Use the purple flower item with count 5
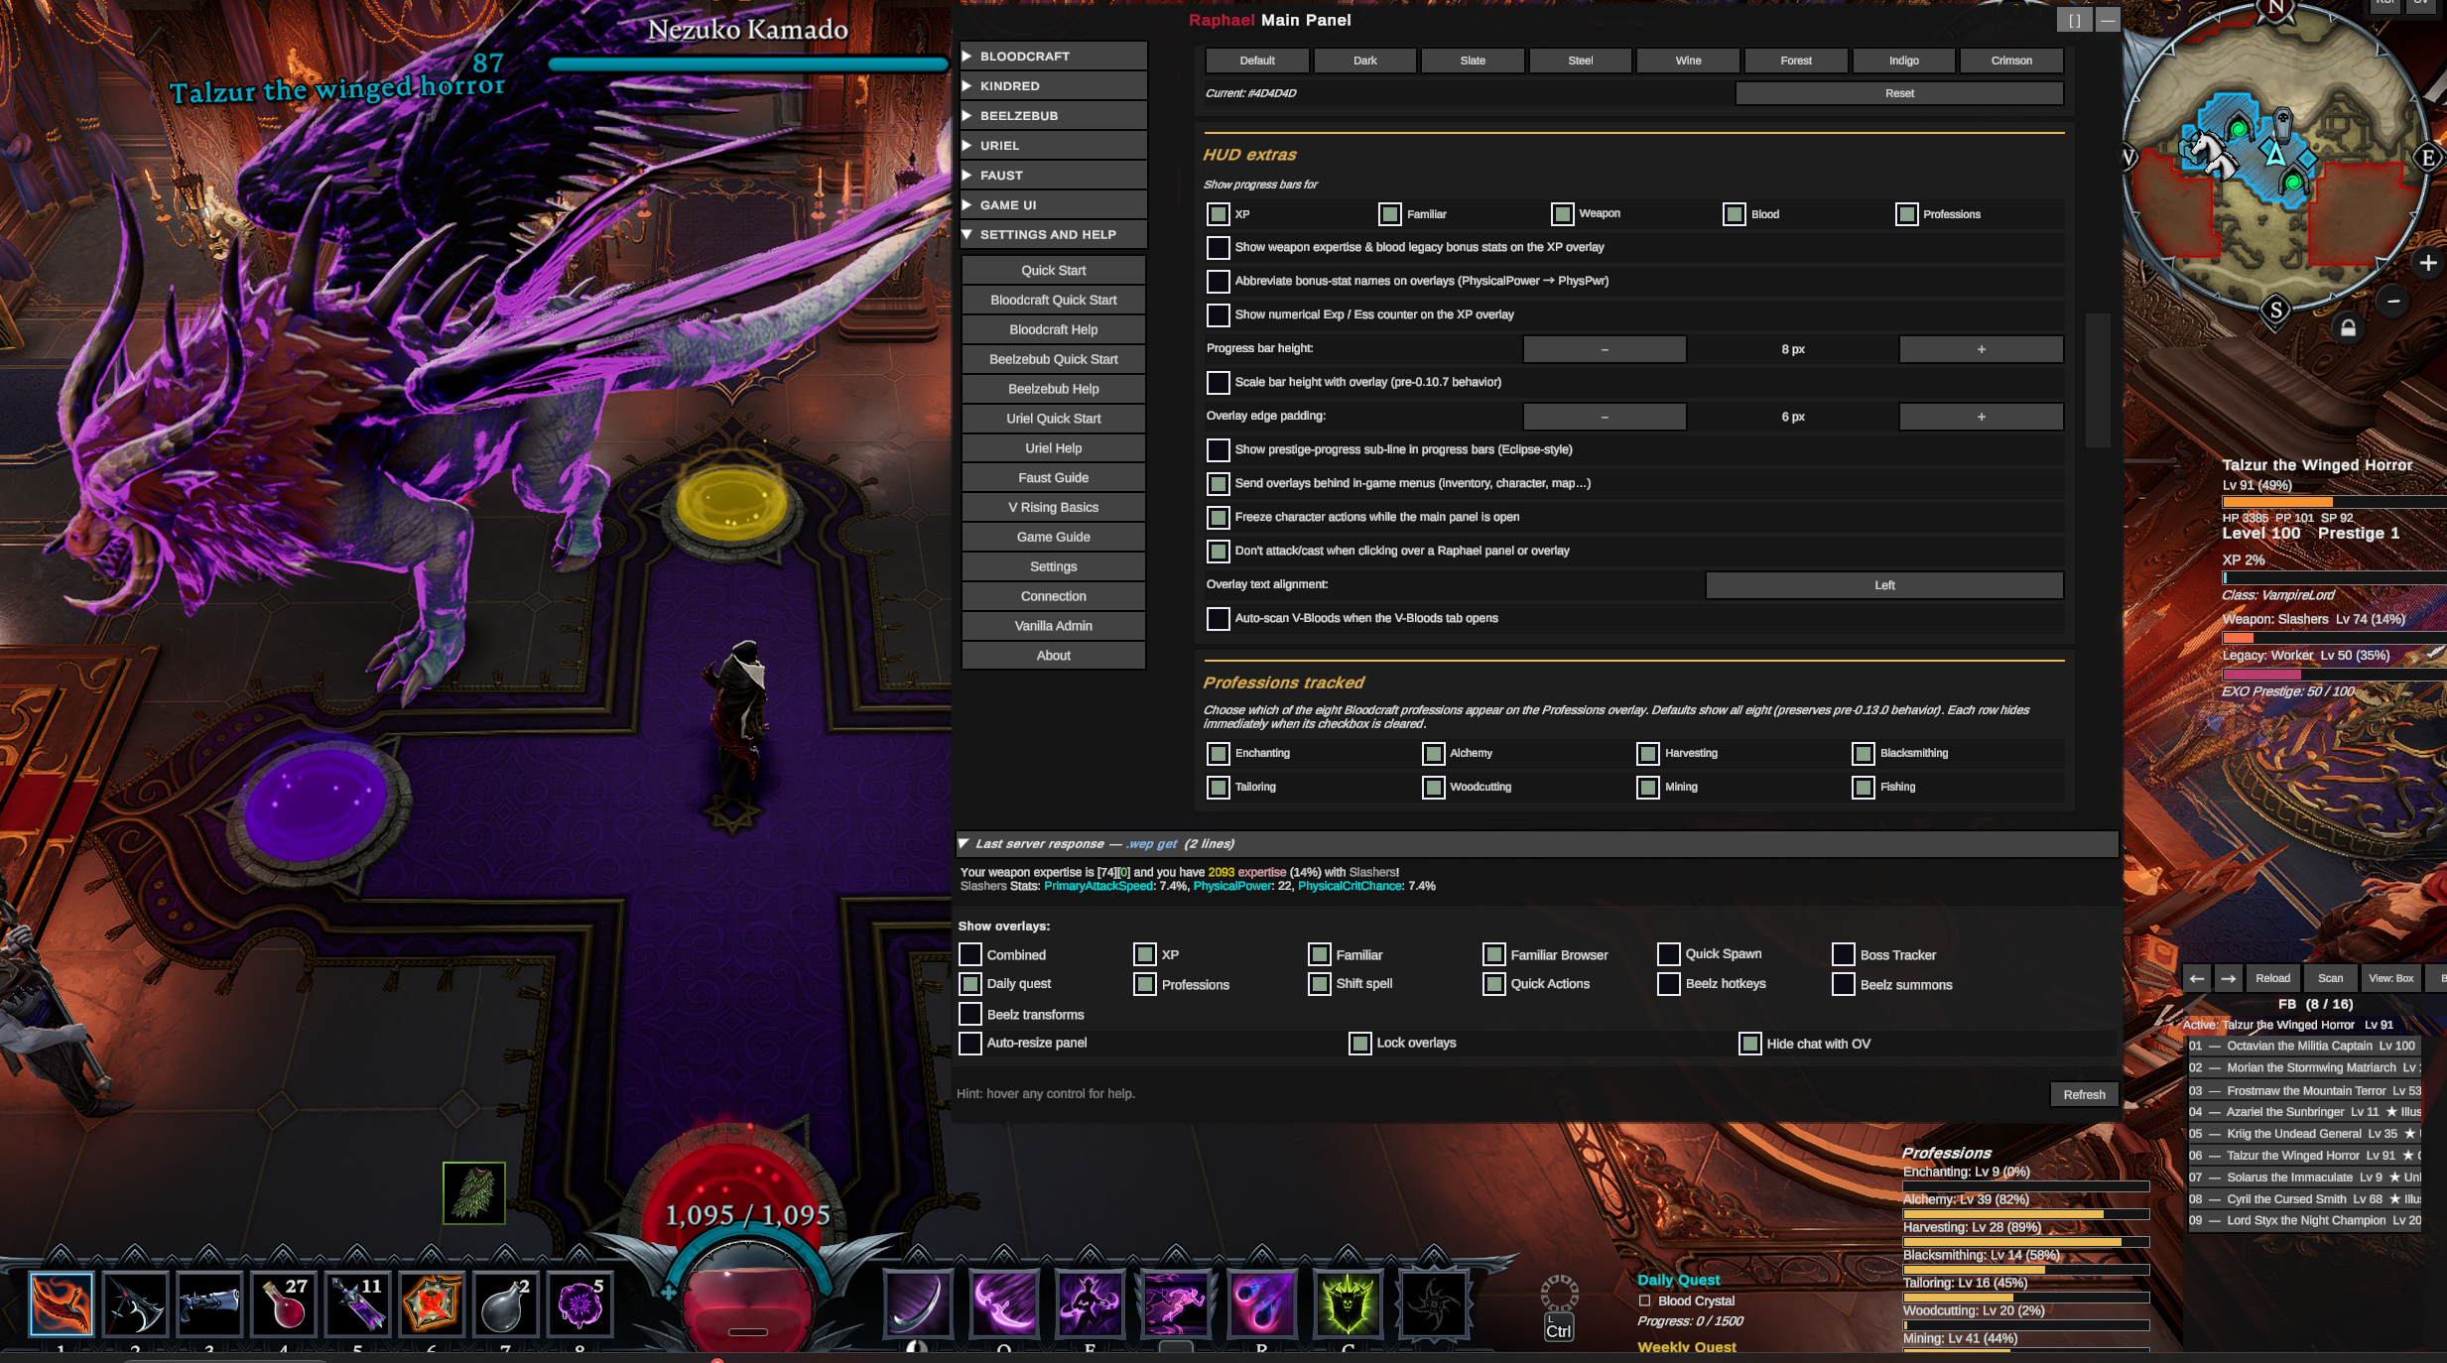The image size is (2447, 1363). (580, 1302)
